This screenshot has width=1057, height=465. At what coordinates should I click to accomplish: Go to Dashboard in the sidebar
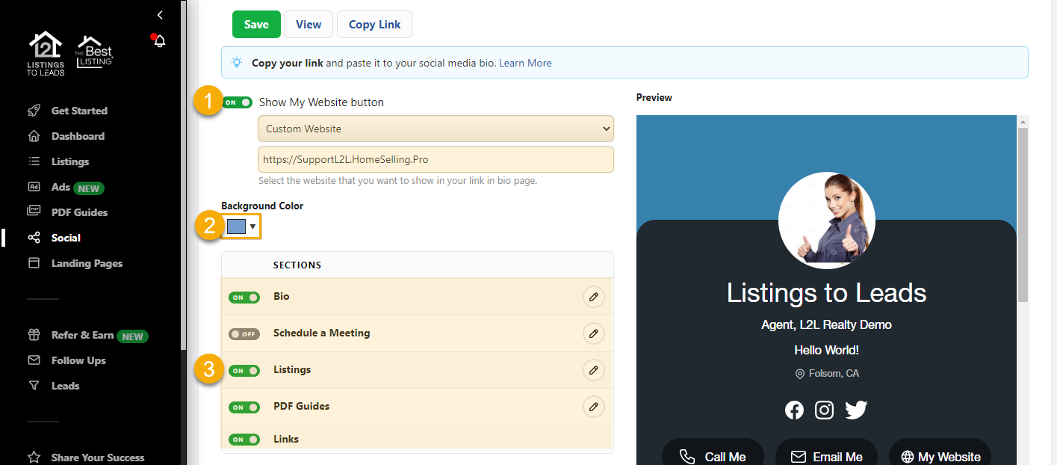pyautogui.click(x=78, y=136)
